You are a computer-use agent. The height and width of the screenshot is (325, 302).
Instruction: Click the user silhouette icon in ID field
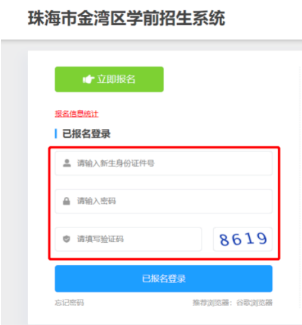[67, 163]
